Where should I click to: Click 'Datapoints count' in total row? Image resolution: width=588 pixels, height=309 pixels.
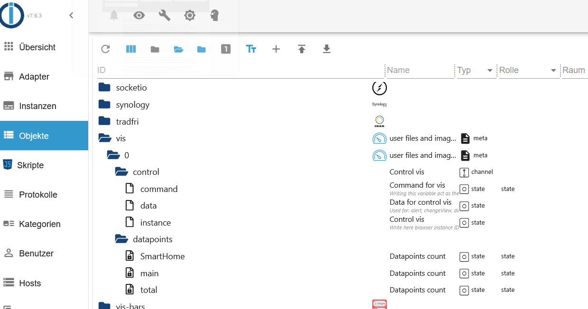pos(417,290)
